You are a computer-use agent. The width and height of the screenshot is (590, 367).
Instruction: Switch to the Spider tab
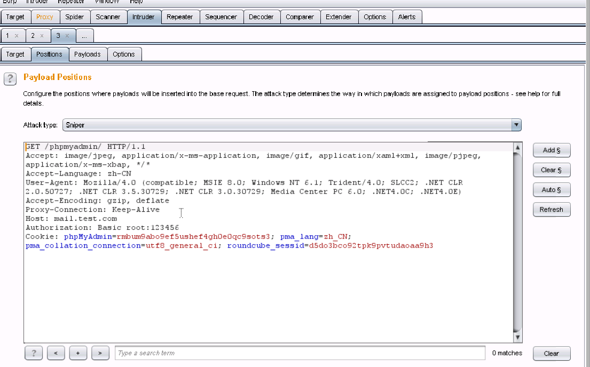pos(75,17)
